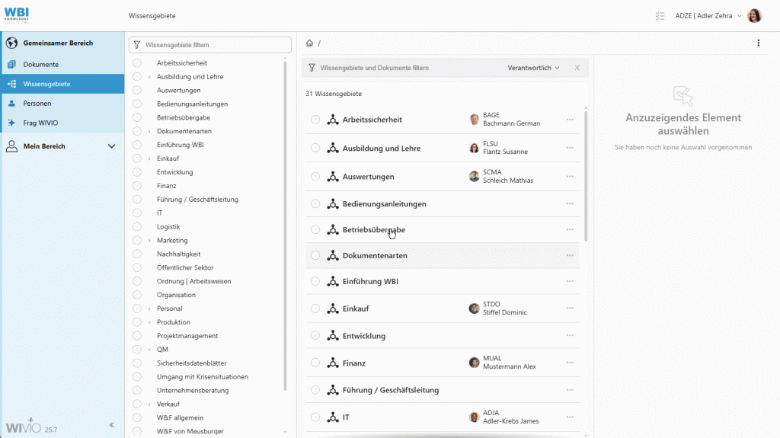Clear the filter with the X icon
Image resolution: width=780 pixels, height=438 pixels.
[577, 68]
